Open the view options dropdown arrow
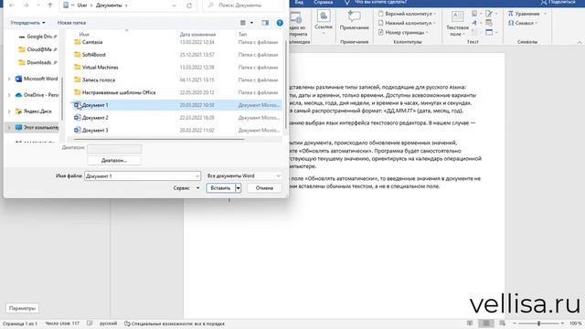 [x=251, y=23]
